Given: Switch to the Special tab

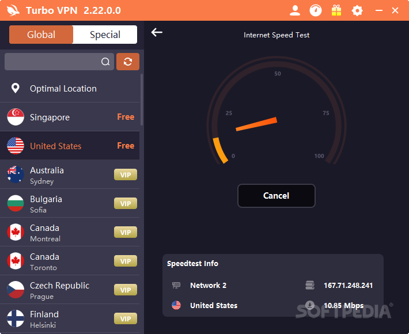Looking at the screenshot, I should pos(105,35).
